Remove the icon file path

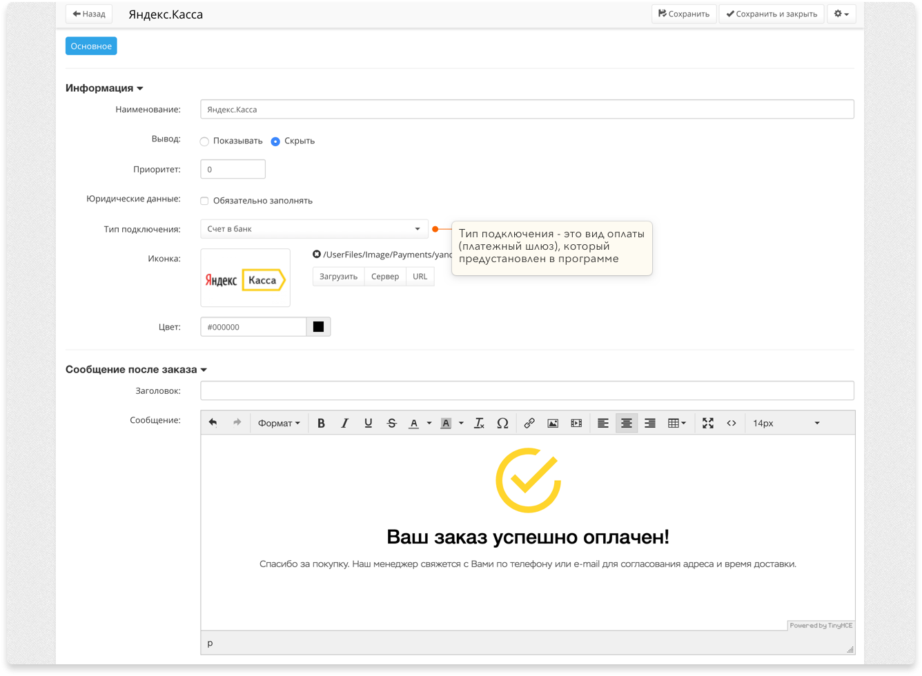point(317,255)
